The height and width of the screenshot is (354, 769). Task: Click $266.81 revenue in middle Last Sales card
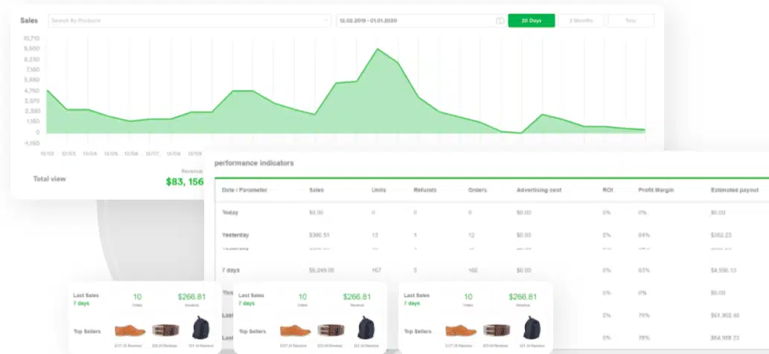point(357,297)
